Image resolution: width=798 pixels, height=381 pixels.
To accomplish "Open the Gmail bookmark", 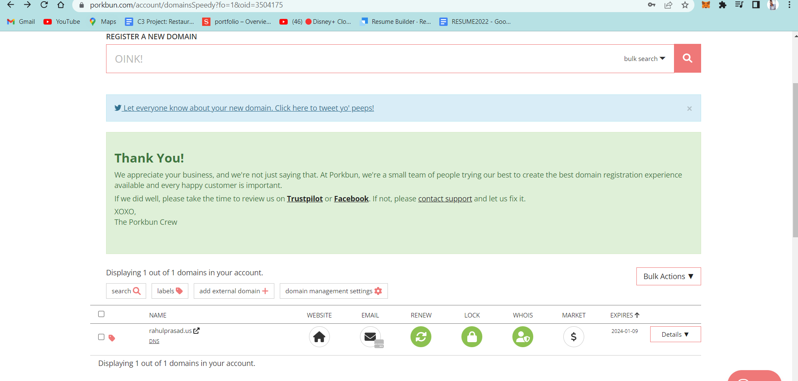I will tap(21, 22).
